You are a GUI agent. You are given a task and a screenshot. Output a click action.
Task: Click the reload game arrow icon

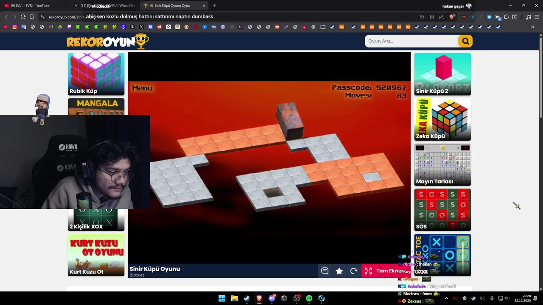click(354, 271)
